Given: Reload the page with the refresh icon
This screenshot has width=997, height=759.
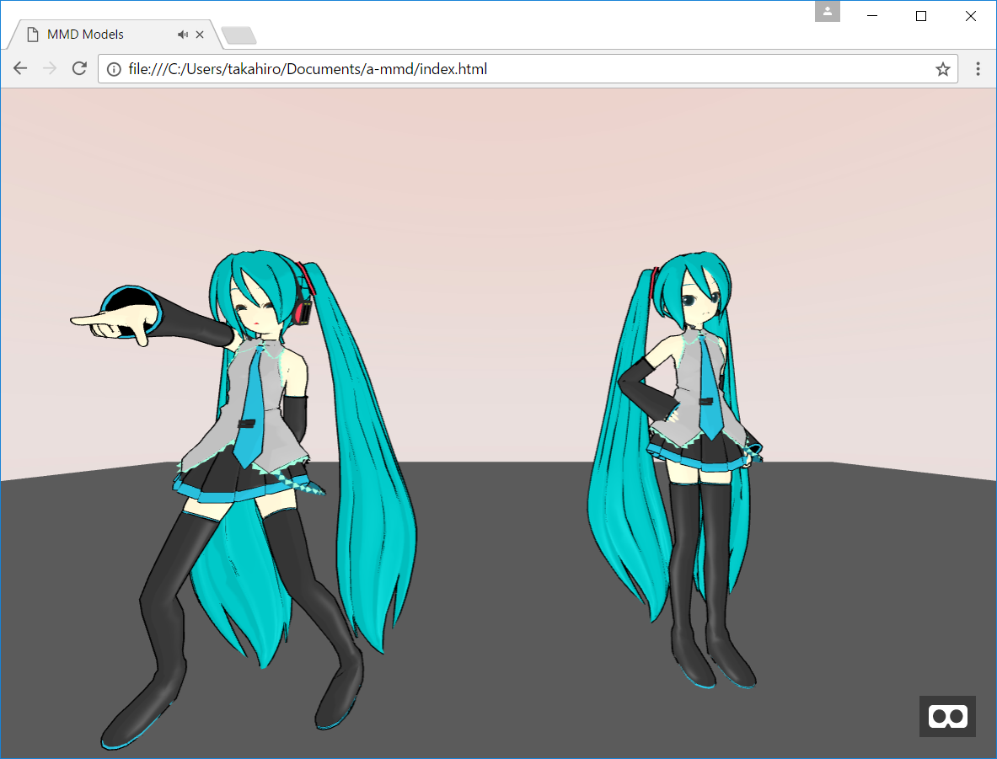Looking at the screenshot, I should tap(79, 68).
